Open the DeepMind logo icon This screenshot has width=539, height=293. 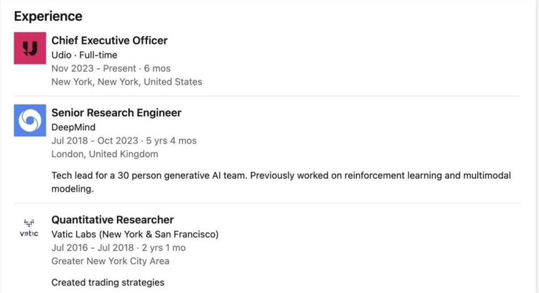(x=29, y=122)
